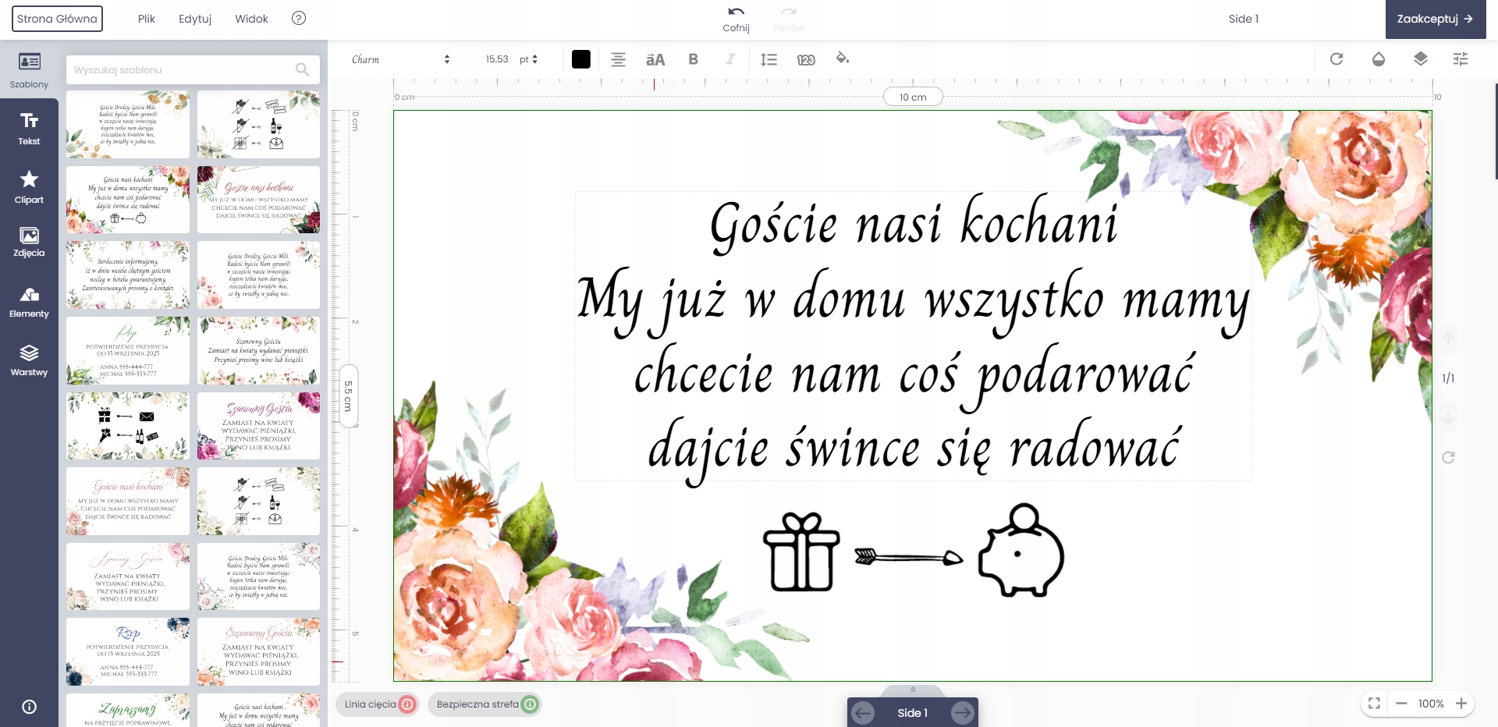This screenshot has width=1498, height=727.
Task: Click the Strona Główna button
Action: pyautogui.click(x=57, y=19)
